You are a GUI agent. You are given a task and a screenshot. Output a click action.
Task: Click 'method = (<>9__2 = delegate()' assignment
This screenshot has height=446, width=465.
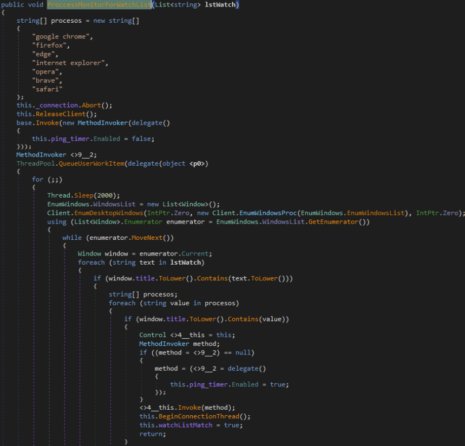210,369
